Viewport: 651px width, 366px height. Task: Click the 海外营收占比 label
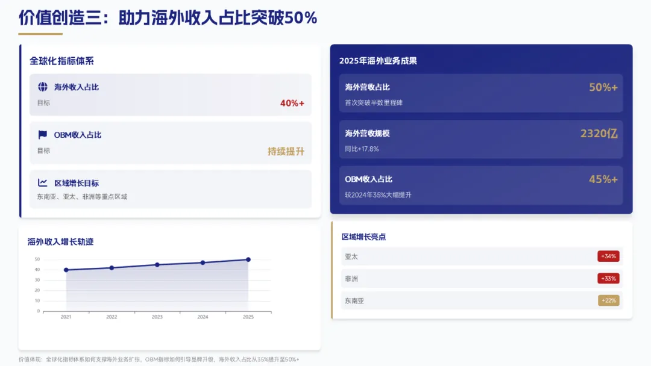[368, 87]
